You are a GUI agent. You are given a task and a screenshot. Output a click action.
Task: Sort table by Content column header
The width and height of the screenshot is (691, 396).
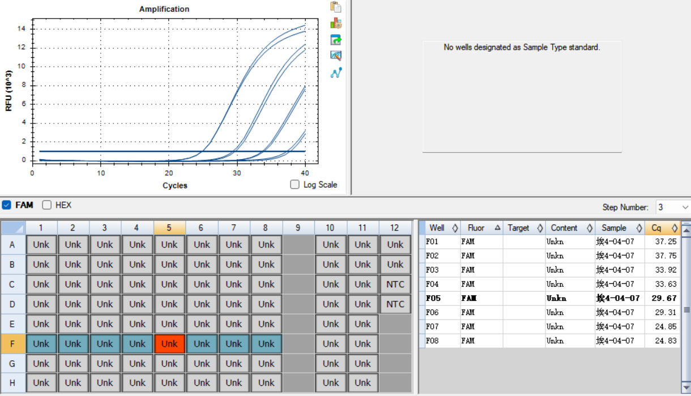pyautogui.click(x=570, y=228)
